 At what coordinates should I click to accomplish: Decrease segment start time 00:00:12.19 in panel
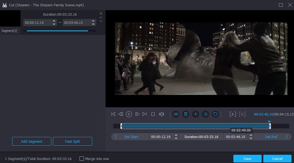54,24
